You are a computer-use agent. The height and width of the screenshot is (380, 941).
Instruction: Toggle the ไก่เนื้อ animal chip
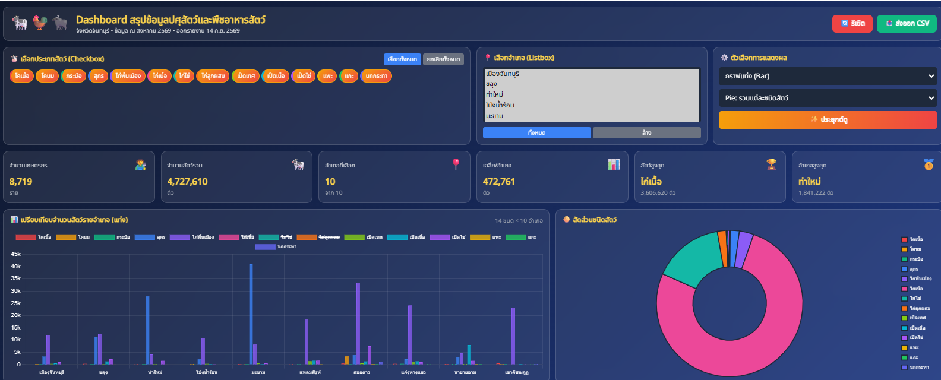point(159,76)
